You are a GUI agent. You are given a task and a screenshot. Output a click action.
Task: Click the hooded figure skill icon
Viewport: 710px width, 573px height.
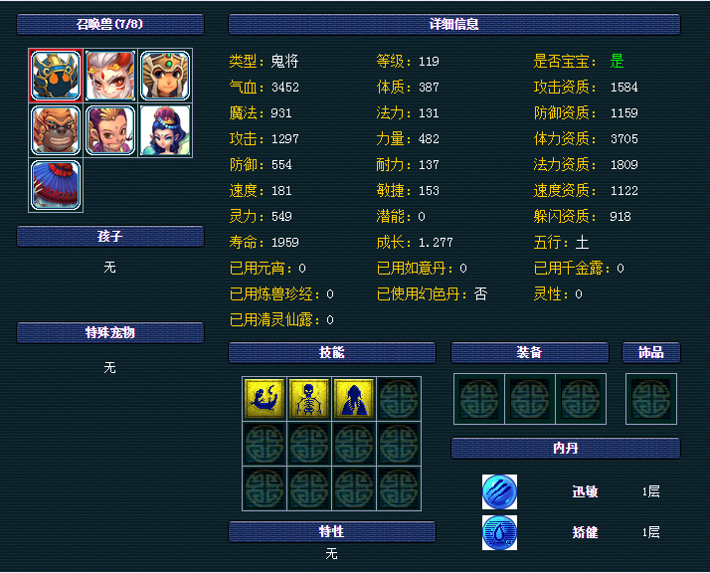[x=354, y=399]
